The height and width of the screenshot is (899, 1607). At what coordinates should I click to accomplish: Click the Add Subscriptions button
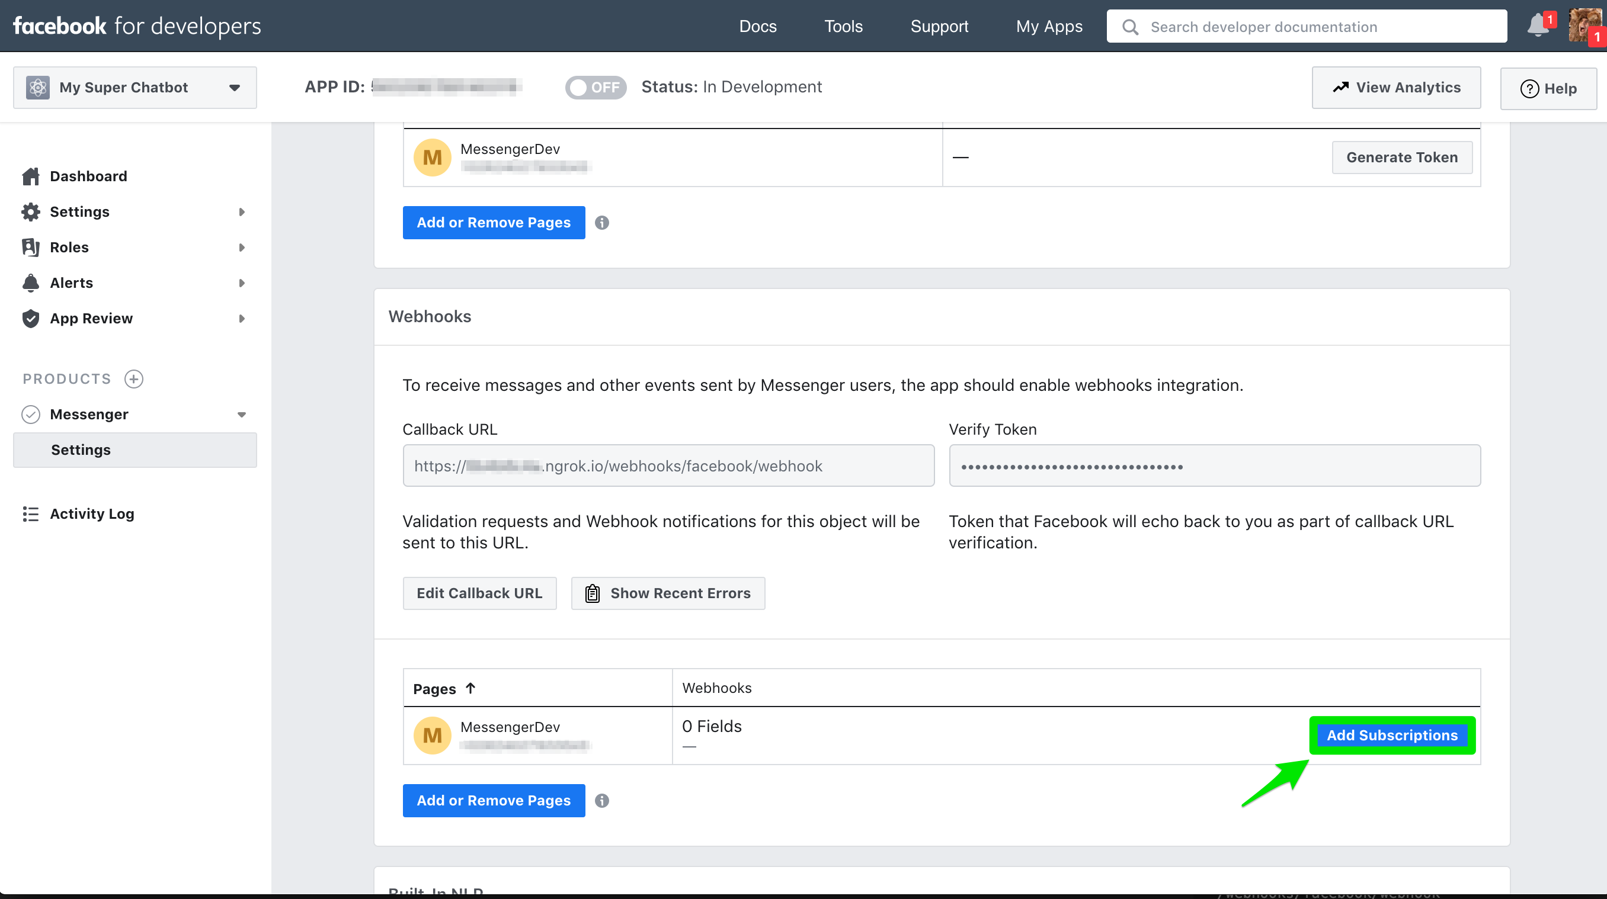point(1392,735)
